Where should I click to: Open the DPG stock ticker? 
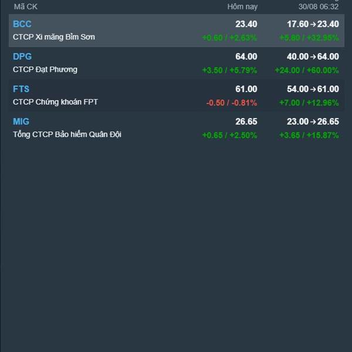pyautogui.click(x=22, y=56)
